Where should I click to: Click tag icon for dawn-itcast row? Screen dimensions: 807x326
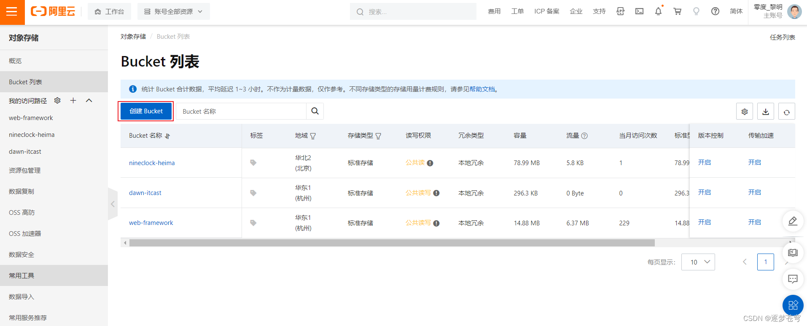253,193
